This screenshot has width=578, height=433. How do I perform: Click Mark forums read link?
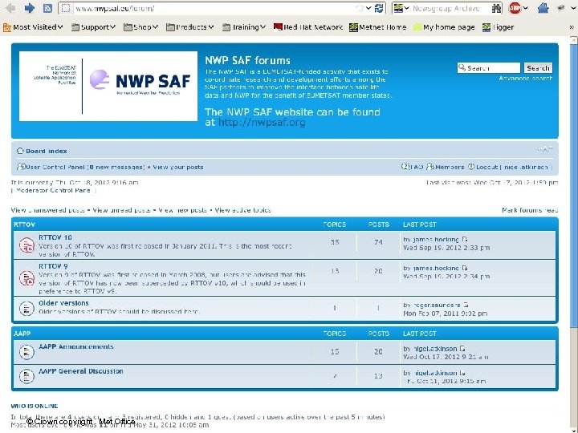coord(530,210)
